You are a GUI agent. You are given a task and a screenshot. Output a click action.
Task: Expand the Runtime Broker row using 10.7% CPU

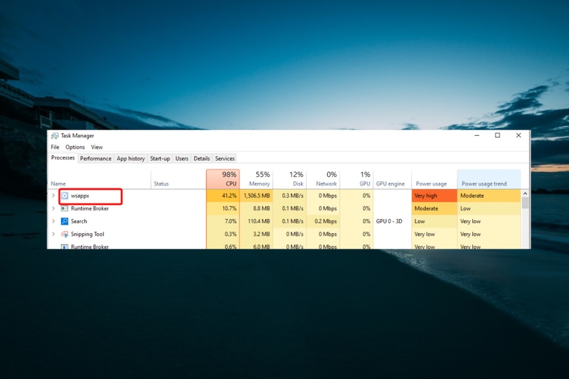click(x=53, y=208)
